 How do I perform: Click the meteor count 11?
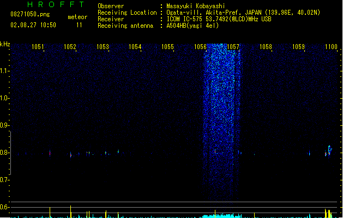click(79, 25)
